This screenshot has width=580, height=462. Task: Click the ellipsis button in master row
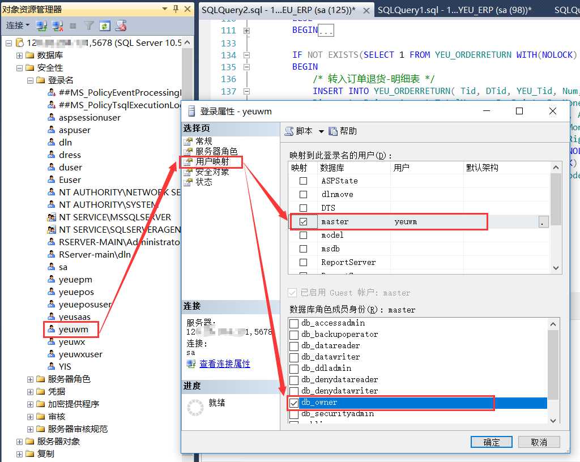tap(543, 222)
